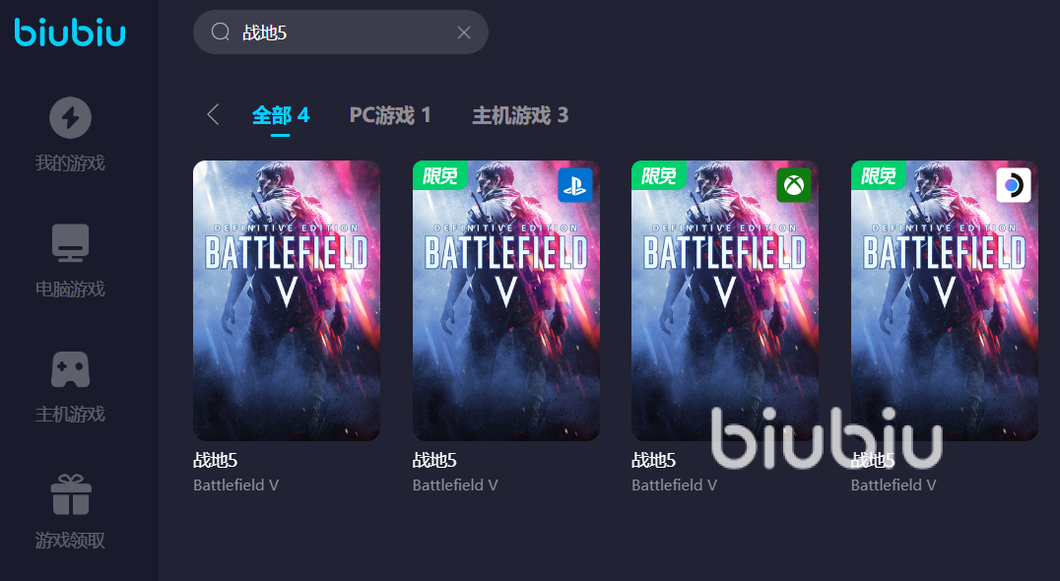
Task: Click the Steam Deck style badge icon
Action: pos(1014,185)
